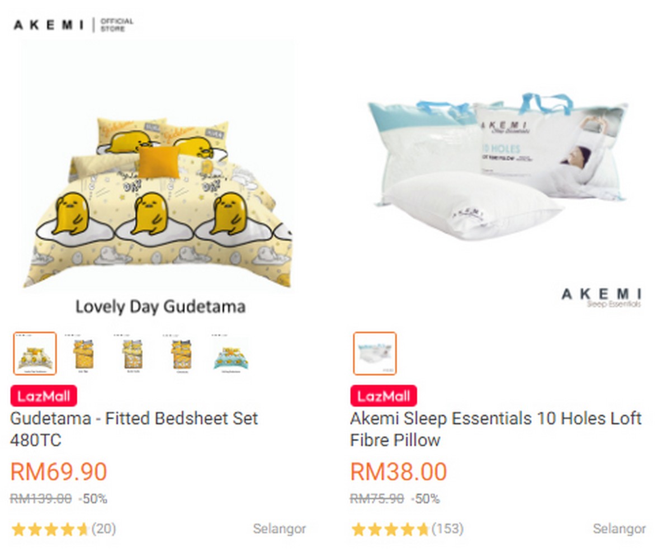The image size is (671, 556).
Task: Select the pillow variant thumbnail
Action: (375, 354)
